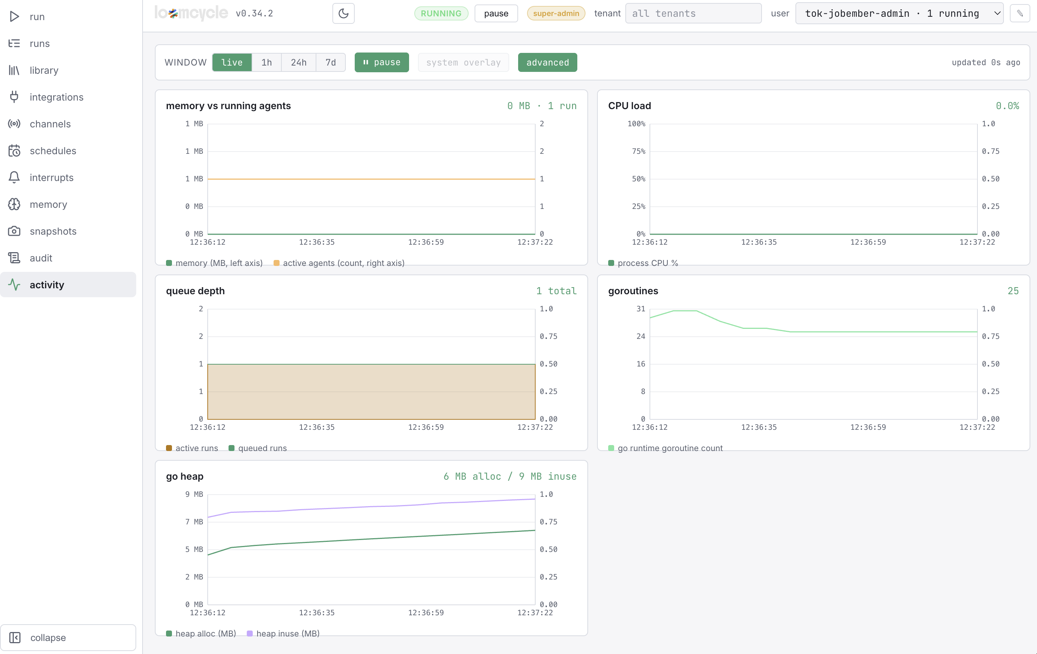The height and width of the screenshot is (654, 1037).
Task: Go to library in the sidebar
Action: point(68,70)
